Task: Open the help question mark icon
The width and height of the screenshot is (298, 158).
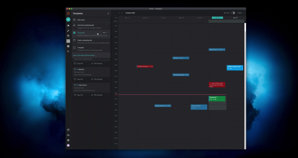Action: tap(68, 130)
